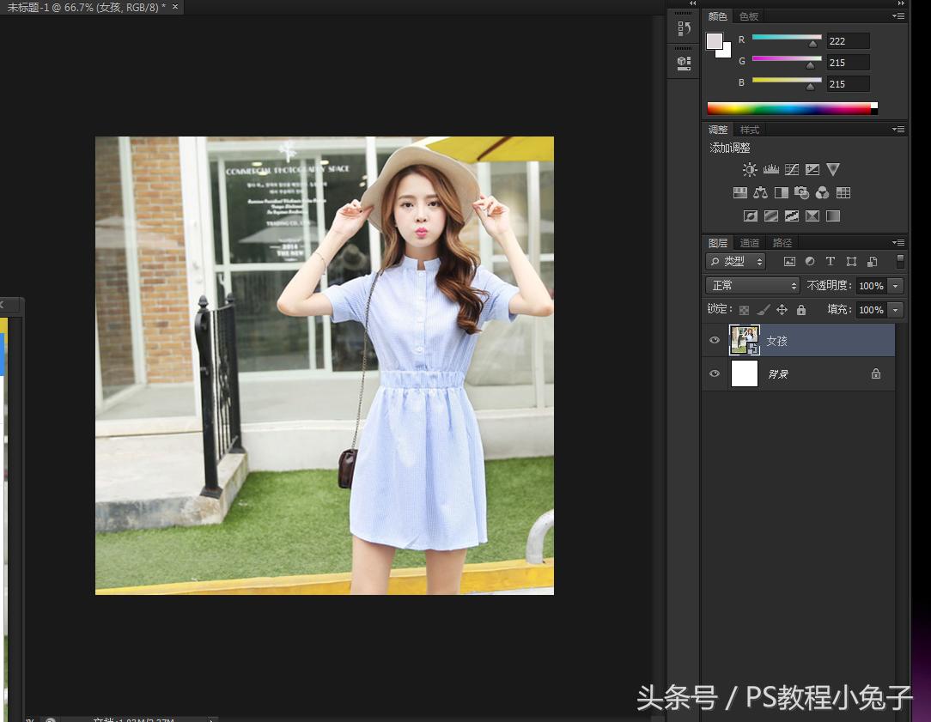Open the Color panel flyout menu
This screenshot has height=722, width=931.
[898, 16]
